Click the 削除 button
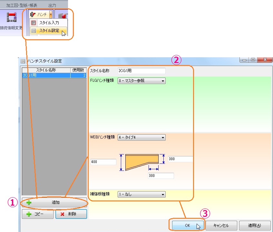The image size is (273, 232). point(71,214)
